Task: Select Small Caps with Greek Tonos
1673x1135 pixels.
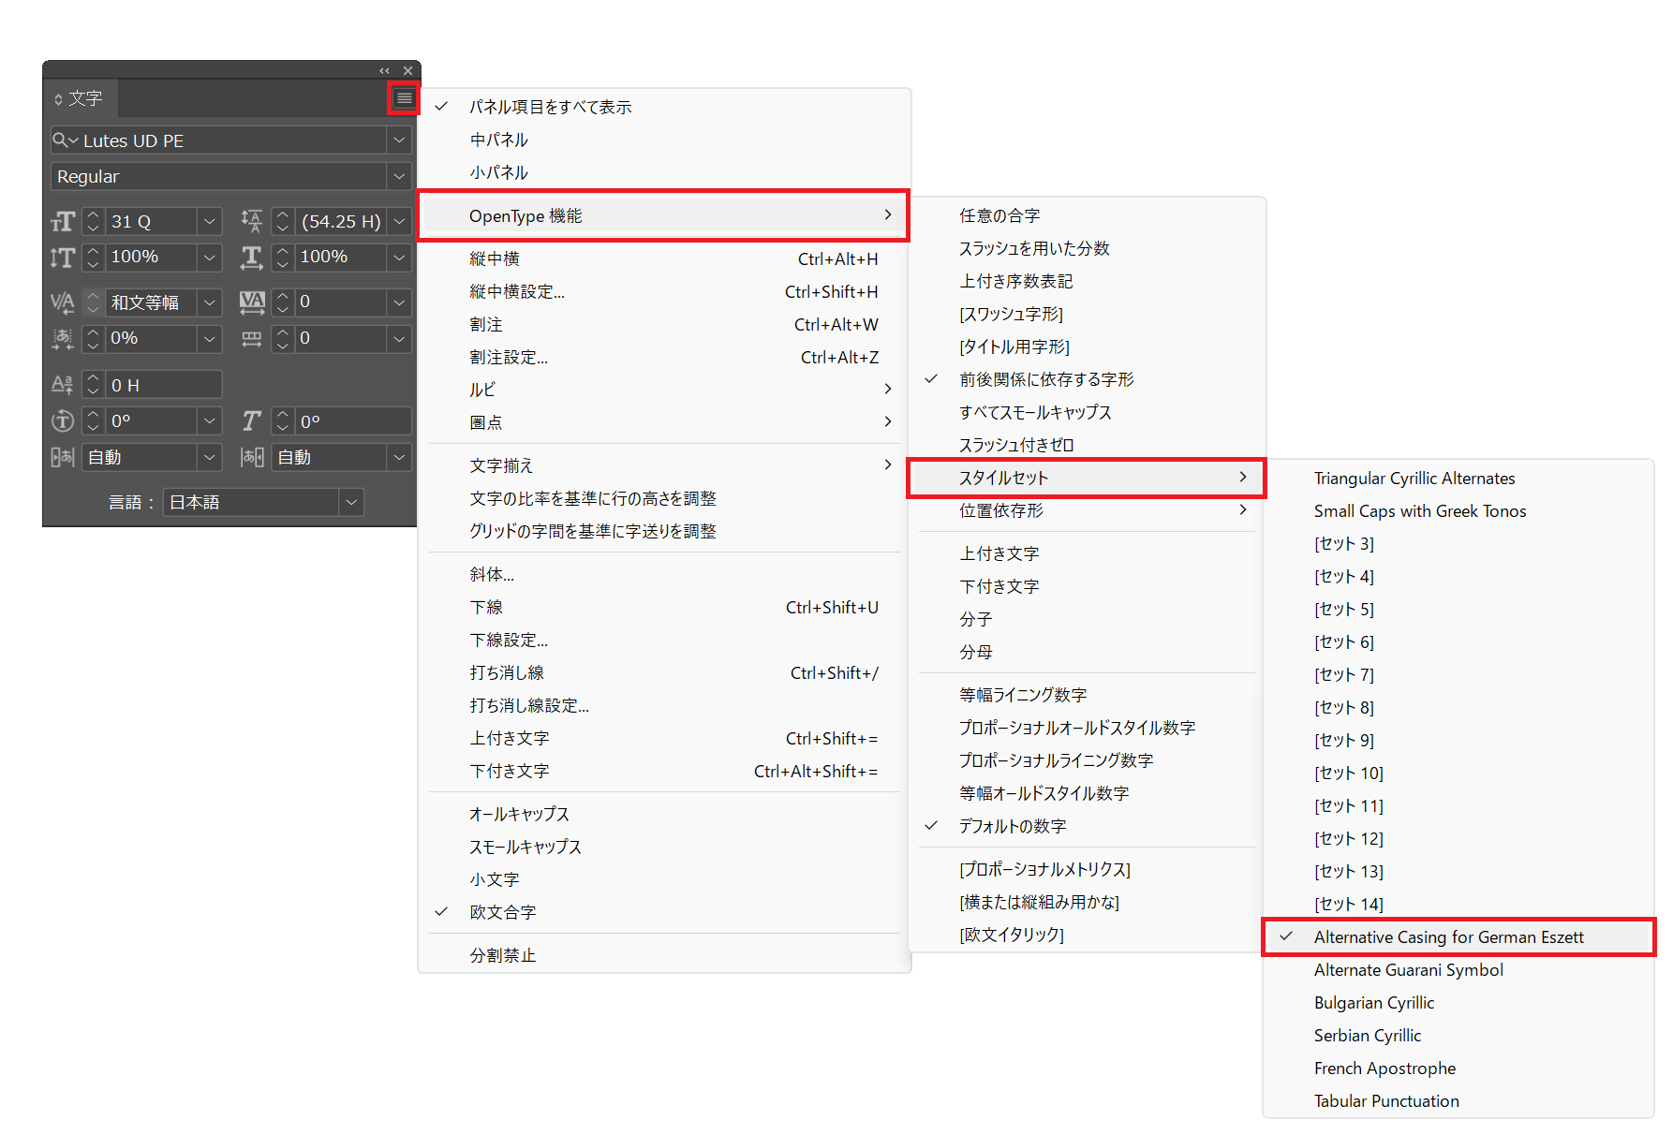Action: click(1419, 511)
